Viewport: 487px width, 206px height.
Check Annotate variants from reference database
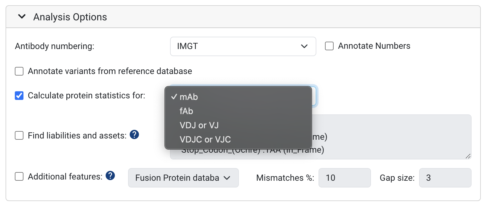click(x=19, y=71)
